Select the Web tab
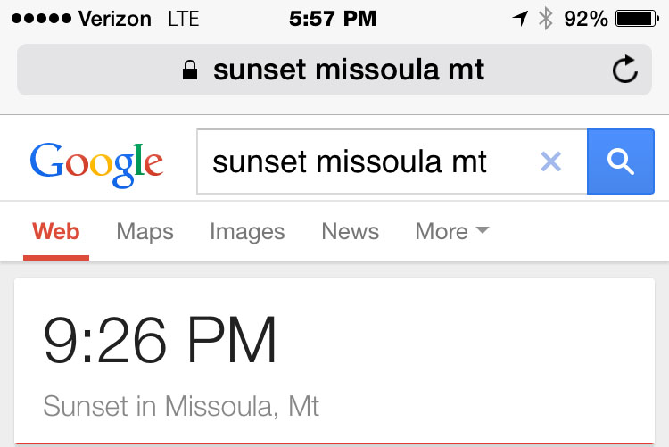669x447 pixels. [x=56, y=232]
